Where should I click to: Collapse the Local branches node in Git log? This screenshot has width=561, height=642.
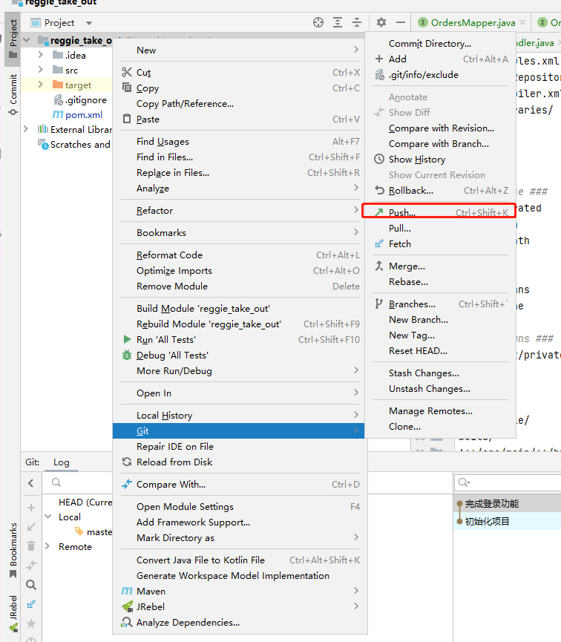pos(48,517)
